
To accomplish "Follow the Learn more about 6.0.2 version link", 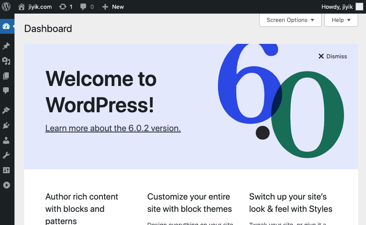I will pyautogui.click(x=113, y=129).
